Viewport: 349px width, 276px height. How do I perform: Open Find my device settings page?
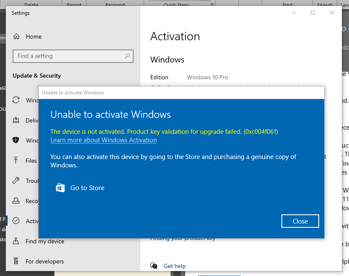(x=45, y=241)
